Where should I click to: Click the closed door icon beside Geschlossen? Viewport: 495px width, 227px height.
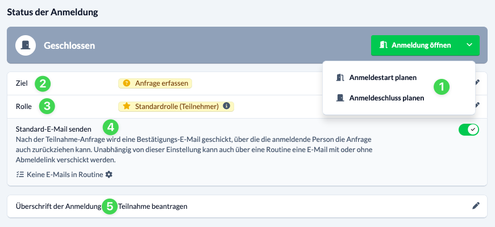[x=25, y=45]
